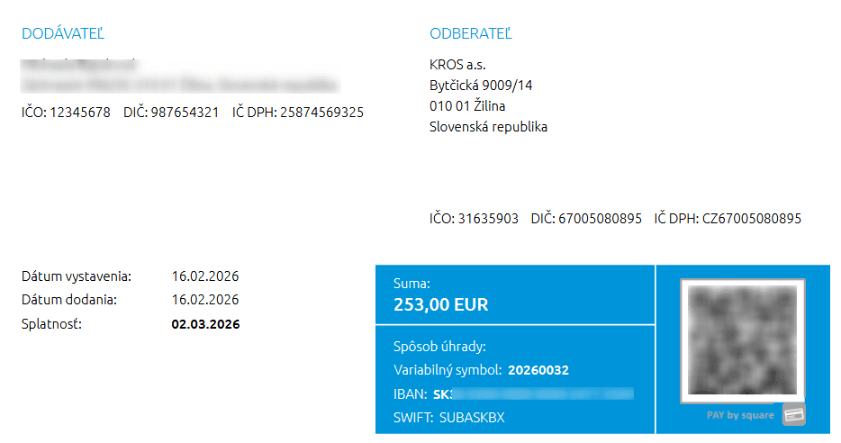Click variabilný symbol number 20260032
This screenshot has width=841, height=443.
point(538,370)
